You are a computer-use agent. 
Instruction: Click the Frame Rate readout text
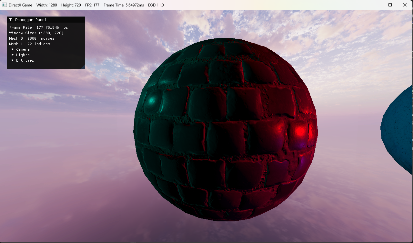pos(39,27)
